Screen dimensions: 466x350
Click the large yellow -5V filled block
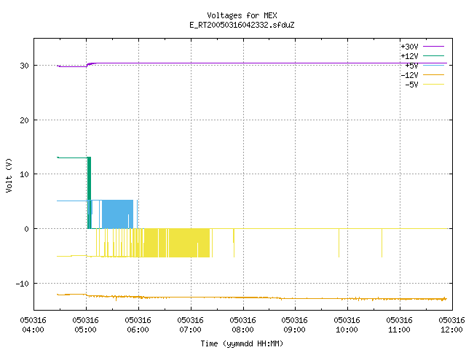click(177, 243)
